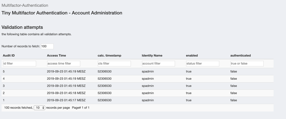This screenshot has width=286, height=119.
Task: Sort by calc. timestamp column header
Action: 109,56
